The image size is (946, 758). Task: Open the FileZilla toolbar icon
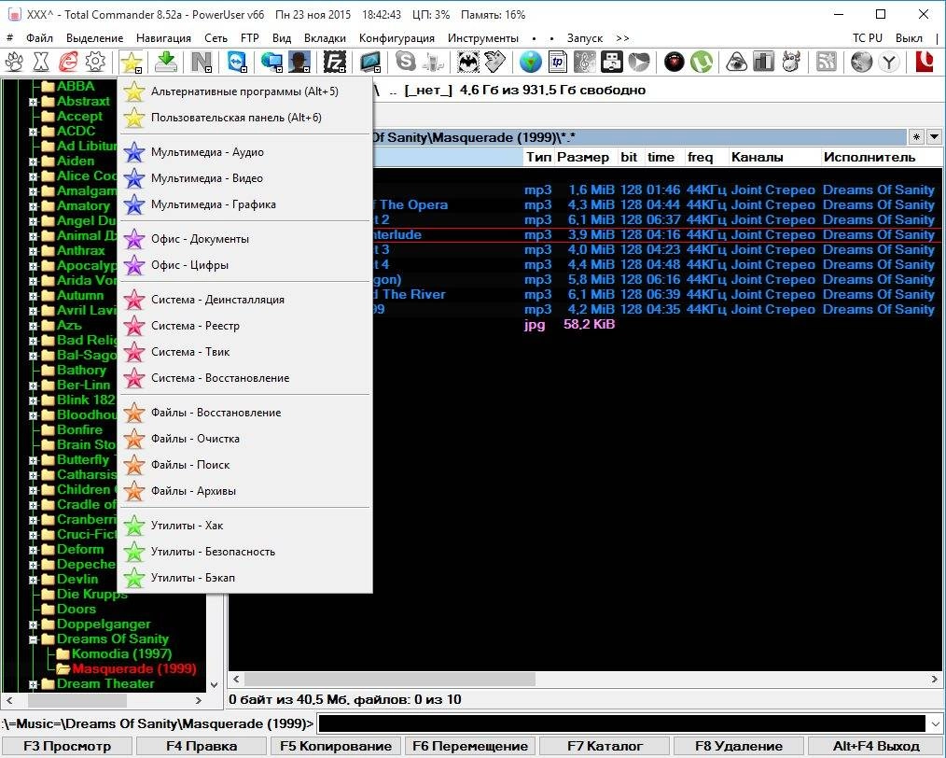334,62
